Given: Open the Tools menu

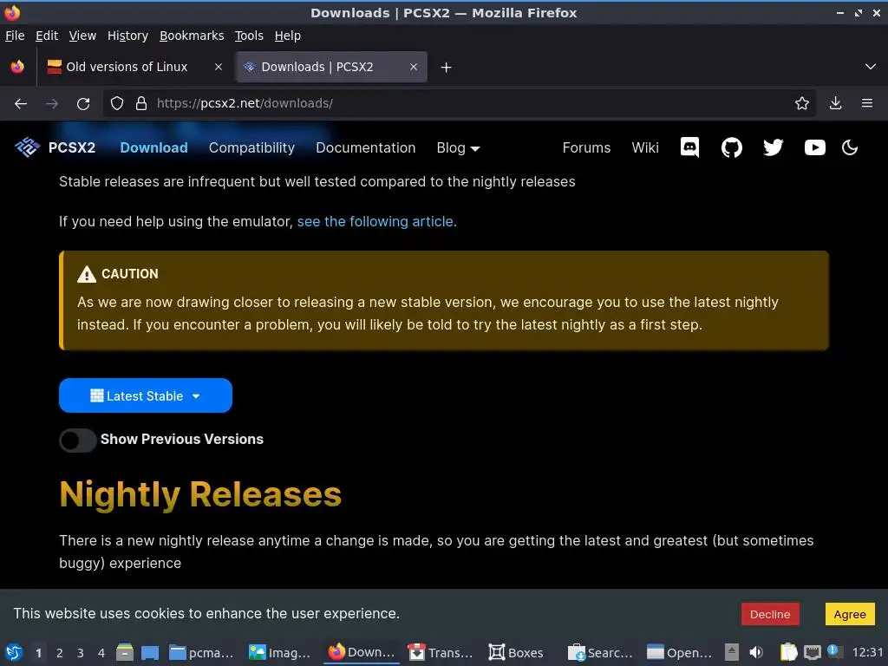Looking at the screenshot, I should point(249,36).
